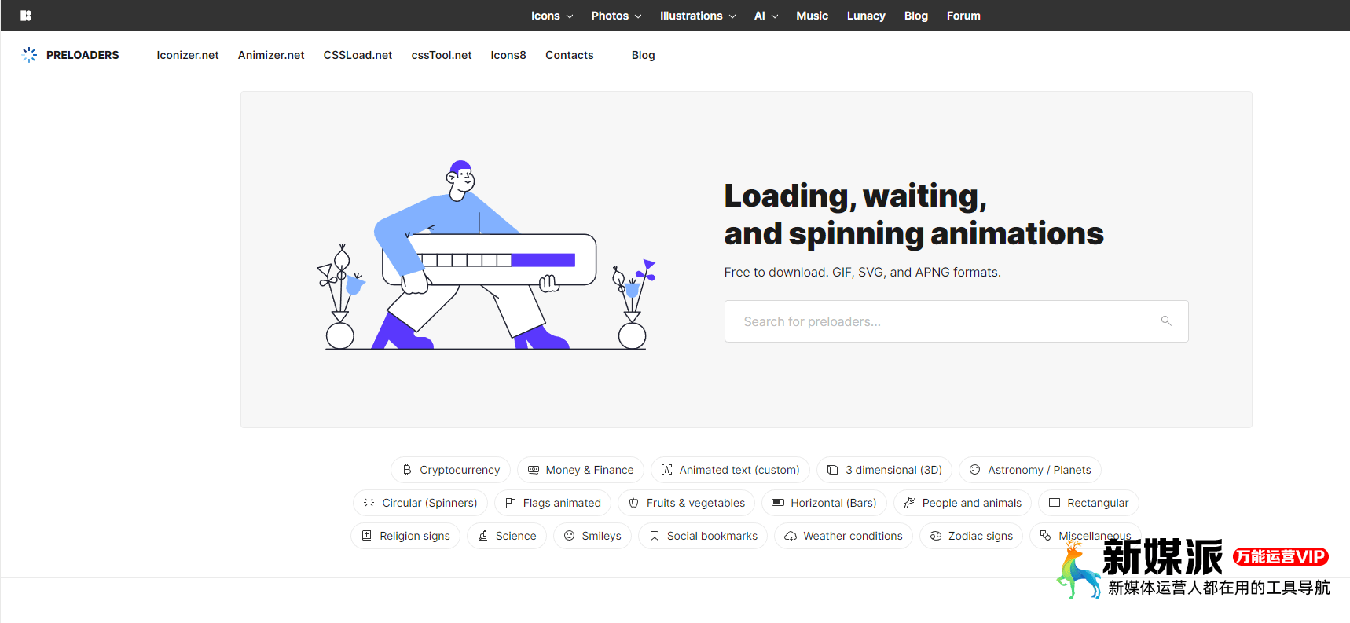Click the Religion signs icon
The height and width of the screenshot is (623, 1350).
[367, 536]
